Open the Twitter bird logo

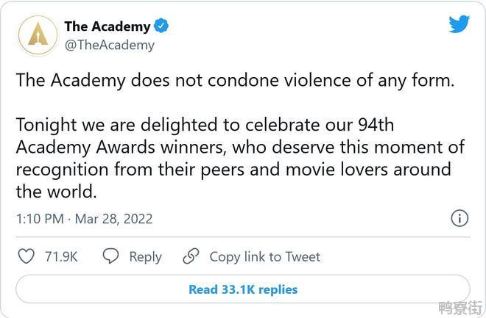pos(459,24)
